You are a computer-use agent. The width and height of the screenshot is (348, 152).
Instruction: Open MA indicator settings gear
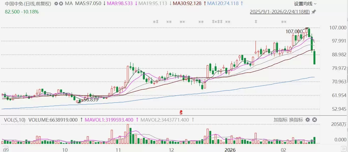click(56, 4)
